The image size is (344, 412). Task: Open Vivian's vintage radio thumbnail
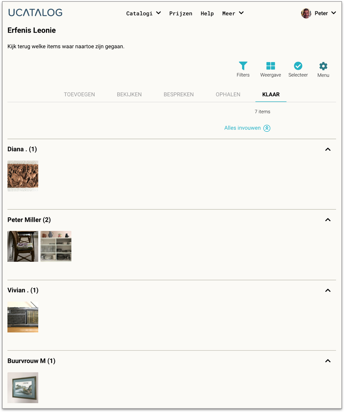(23, 317)
